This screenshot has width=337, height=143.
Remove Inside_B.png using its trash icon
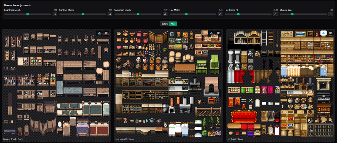pos(330,33)
